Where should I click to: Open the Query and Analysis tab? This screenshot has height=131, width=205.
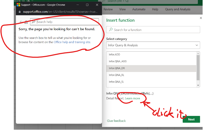177,9
